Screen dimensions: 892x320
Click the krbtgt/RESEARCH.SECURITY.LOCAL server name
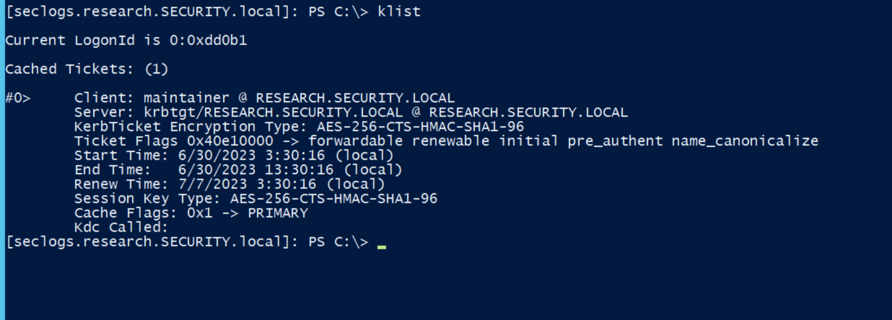click(273, 112)
